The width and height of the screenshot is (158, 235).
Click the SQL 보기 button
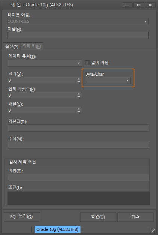point(22,217)
